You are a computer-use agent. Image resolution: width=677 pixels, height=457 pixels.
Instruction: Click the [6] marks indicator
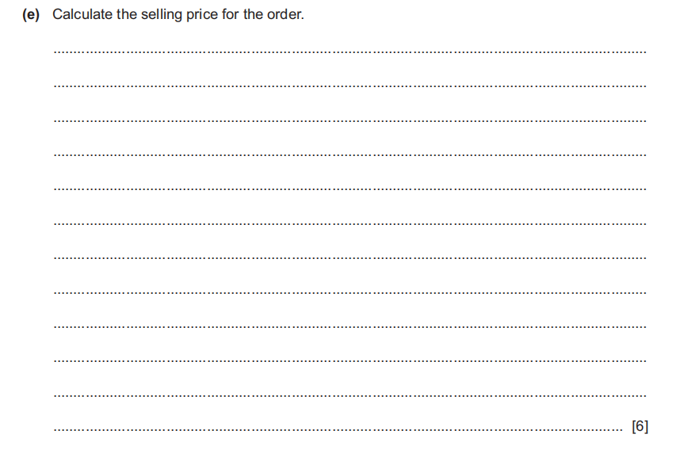click(640, 427)
